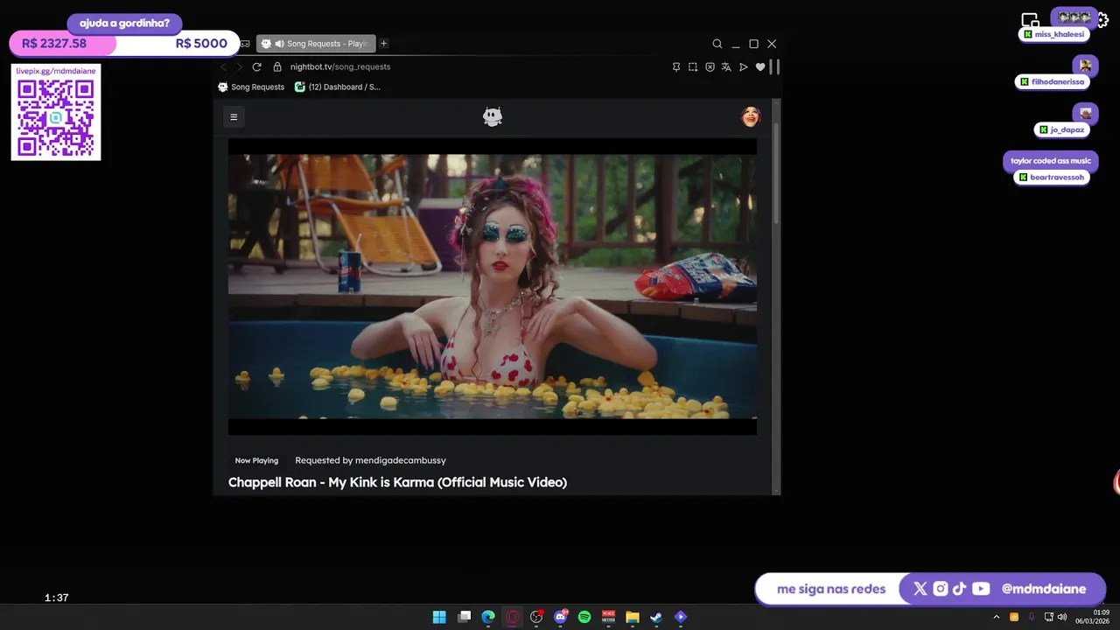Open Microsoft Edge from taskbar
The height and width of the screenshot is (630, 1120).
(x=488, y=617)
